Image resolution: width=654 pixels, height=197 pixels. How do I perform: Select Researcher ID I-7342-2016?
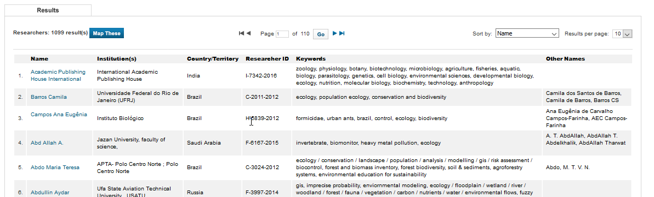click(x=261, y=76)
